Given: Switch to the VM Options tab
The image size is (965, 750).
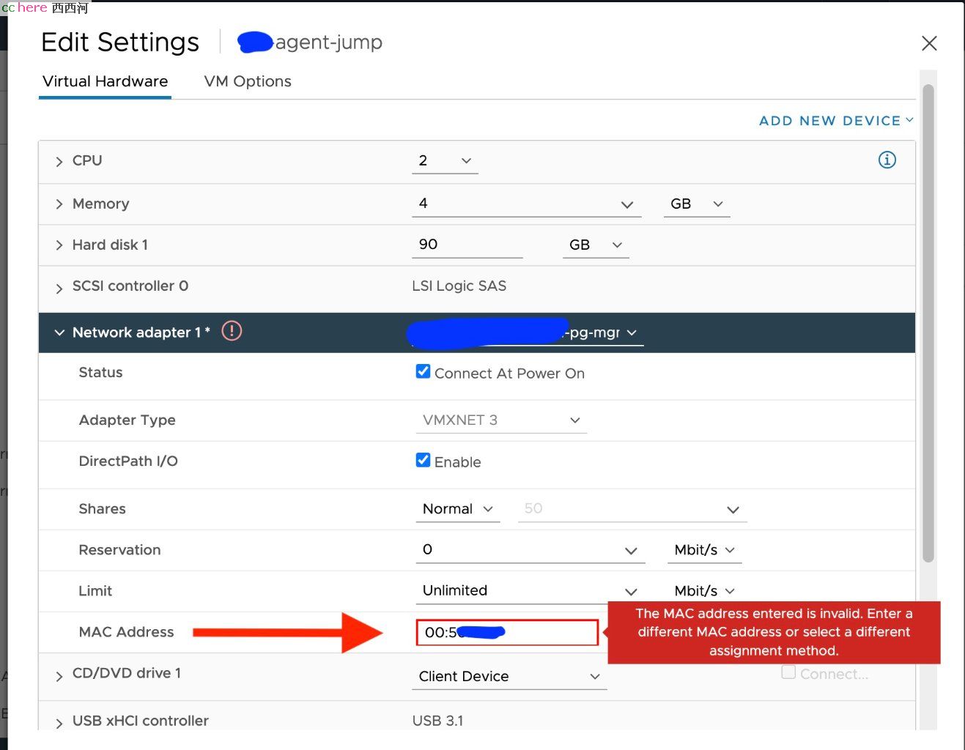Looking at the screenshot, I should 248,81.
